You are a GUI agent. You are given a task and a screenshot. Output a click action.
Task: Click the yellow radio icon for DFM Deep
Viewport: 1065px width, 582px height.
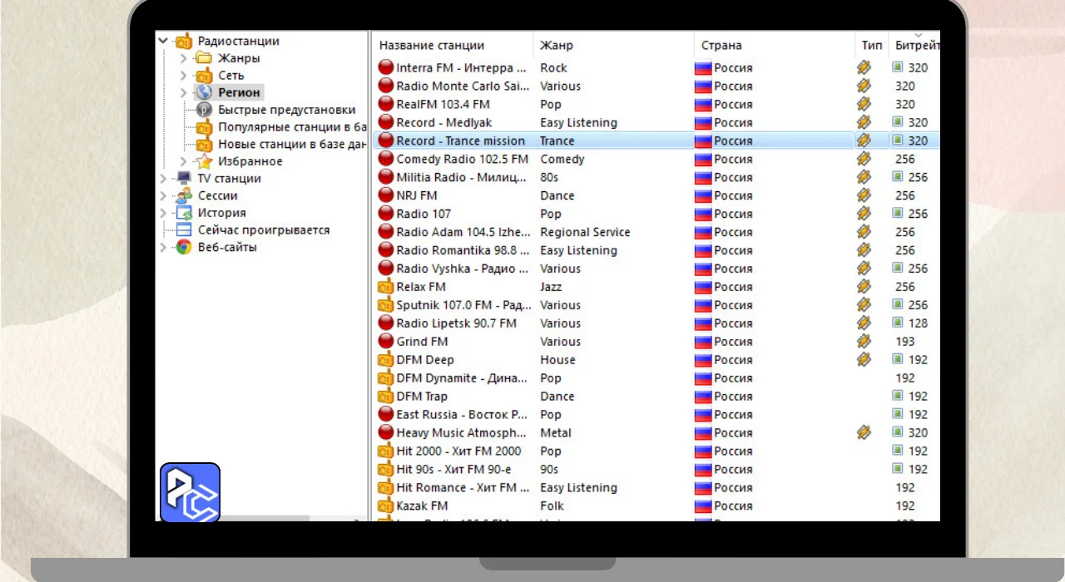385,360
